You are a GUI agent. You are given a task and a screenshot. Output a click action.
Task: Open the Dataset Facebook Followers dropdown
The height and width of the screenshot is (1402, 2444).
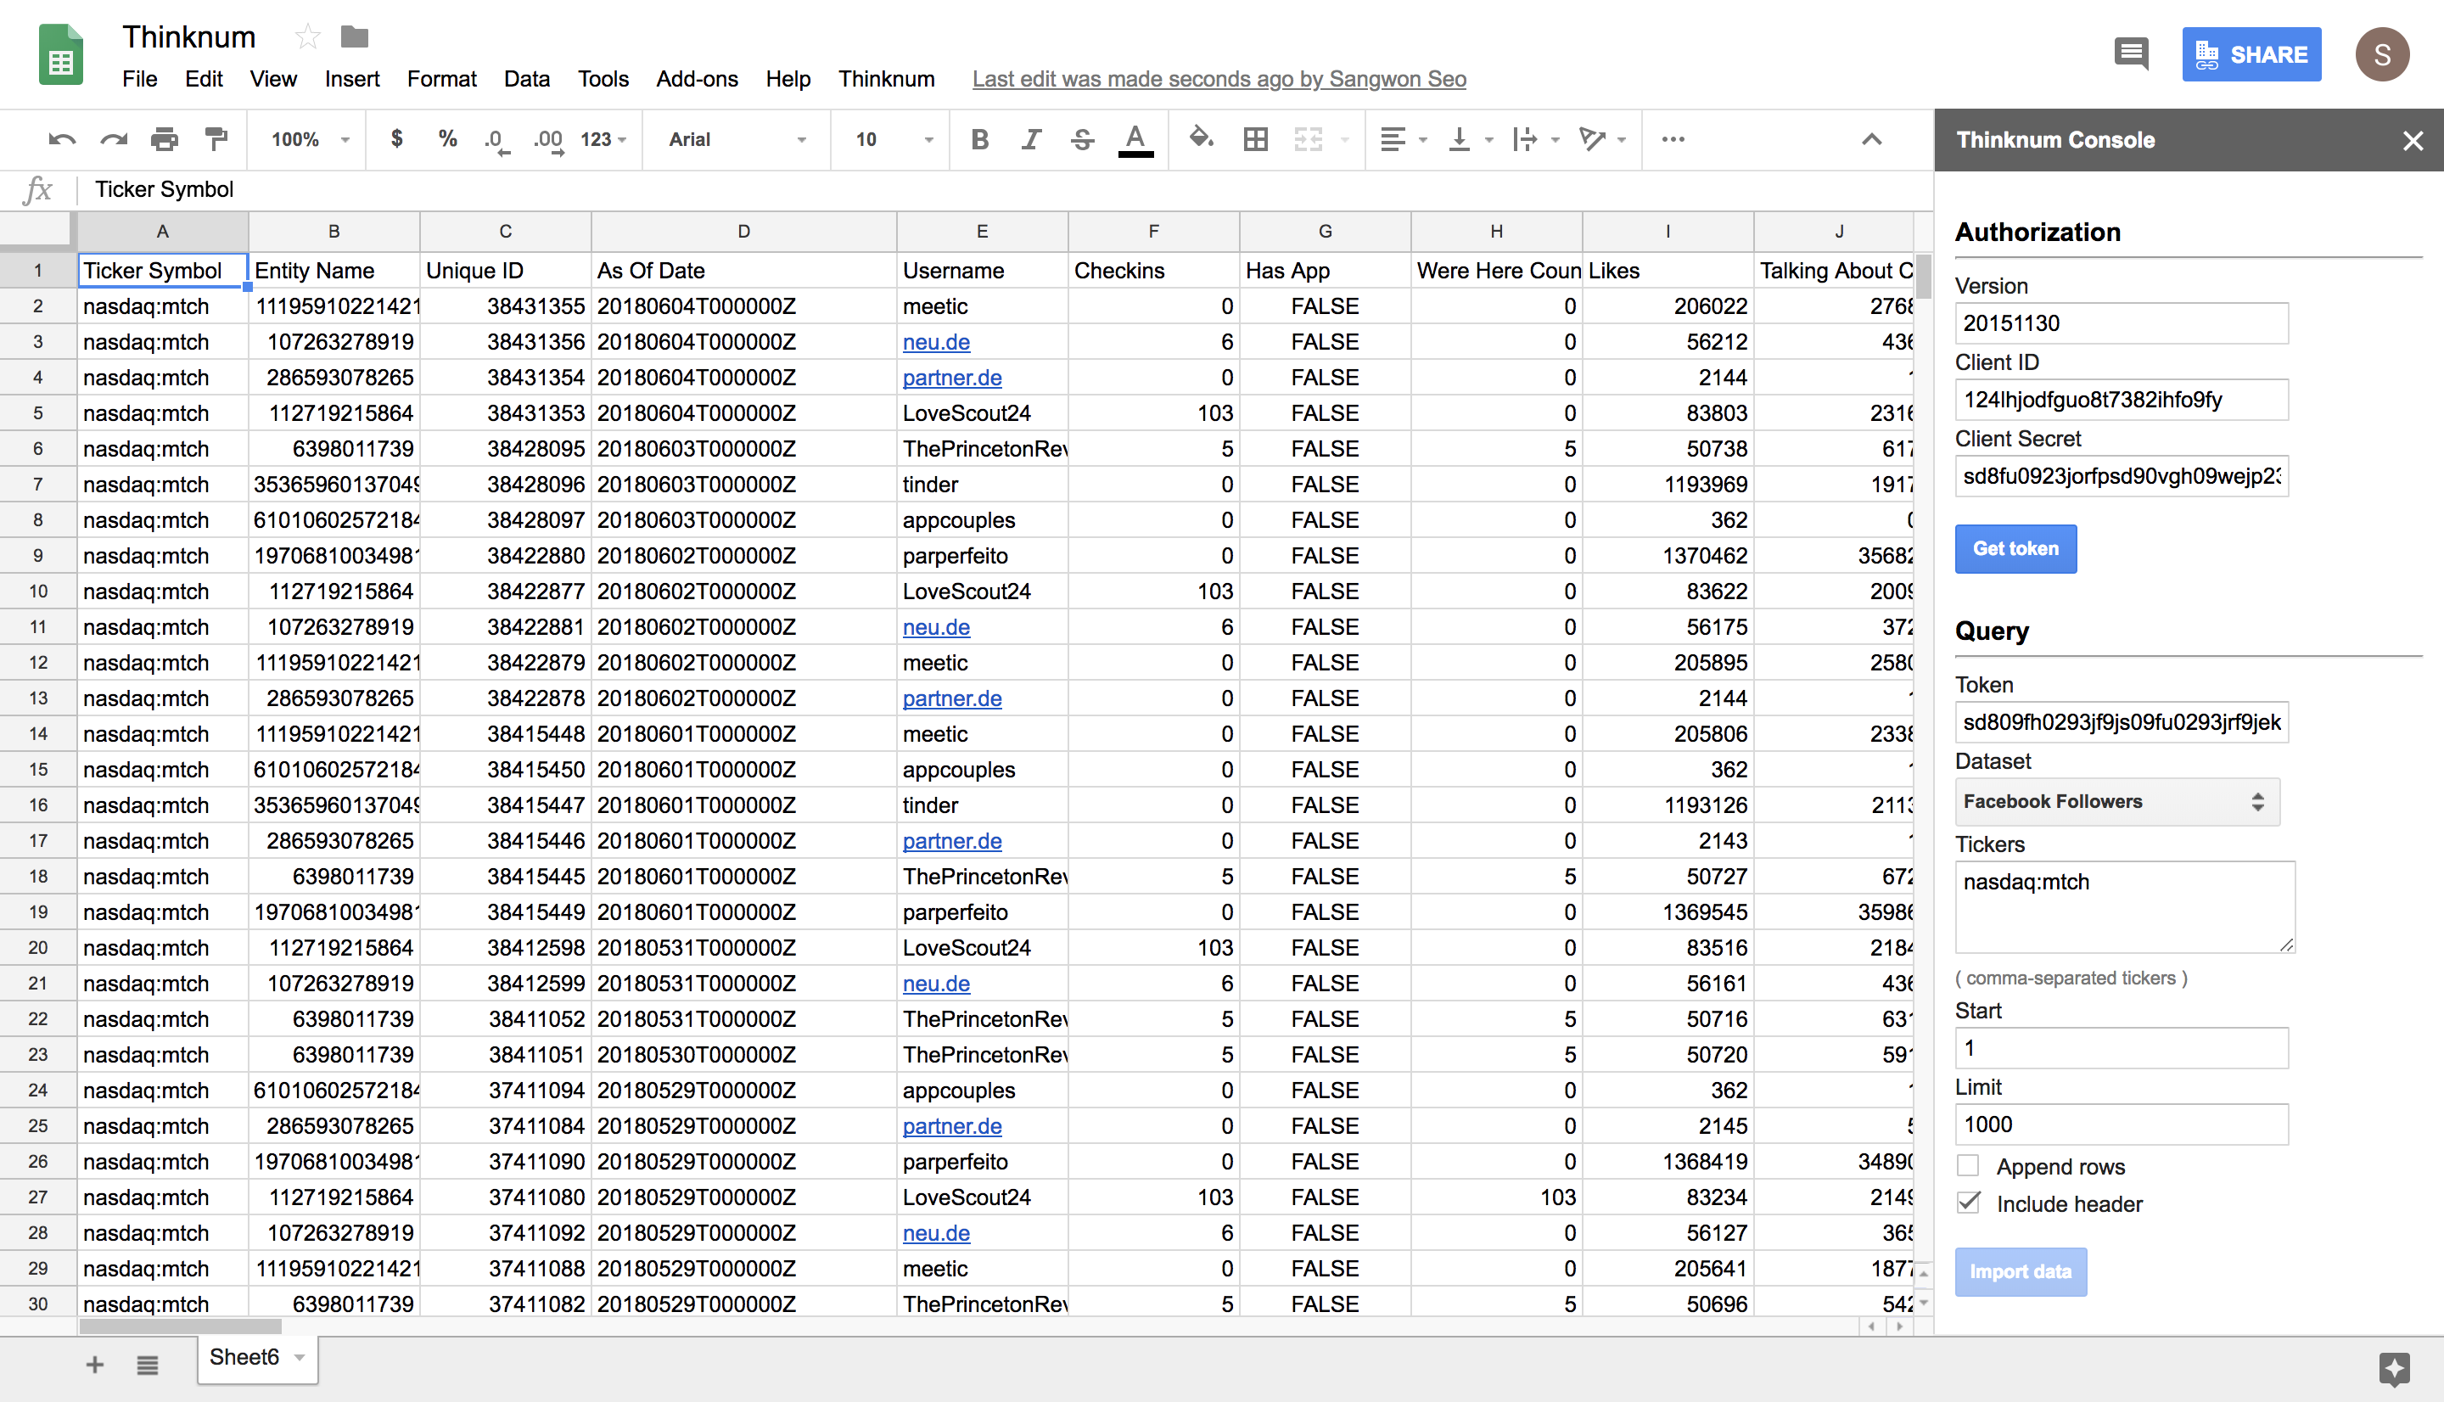[x=2116, y=801]
